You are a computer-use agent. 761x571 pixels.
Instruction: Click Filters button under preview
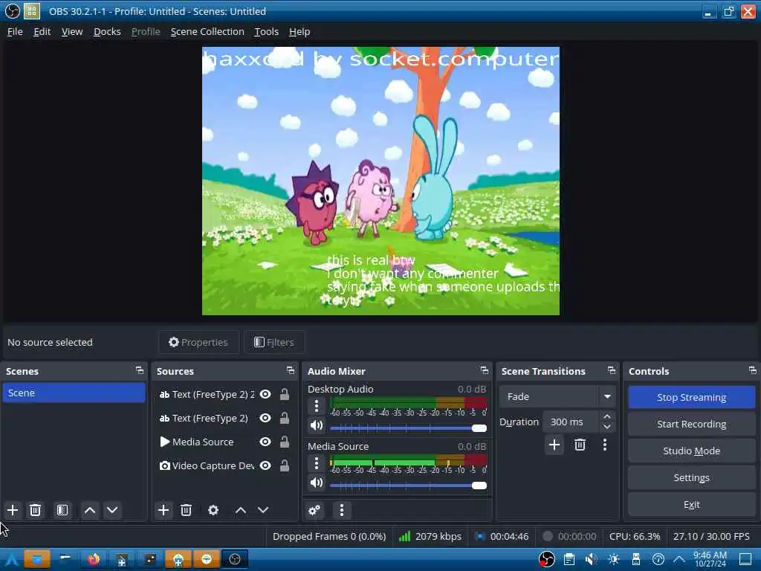(x=274, y=342)
